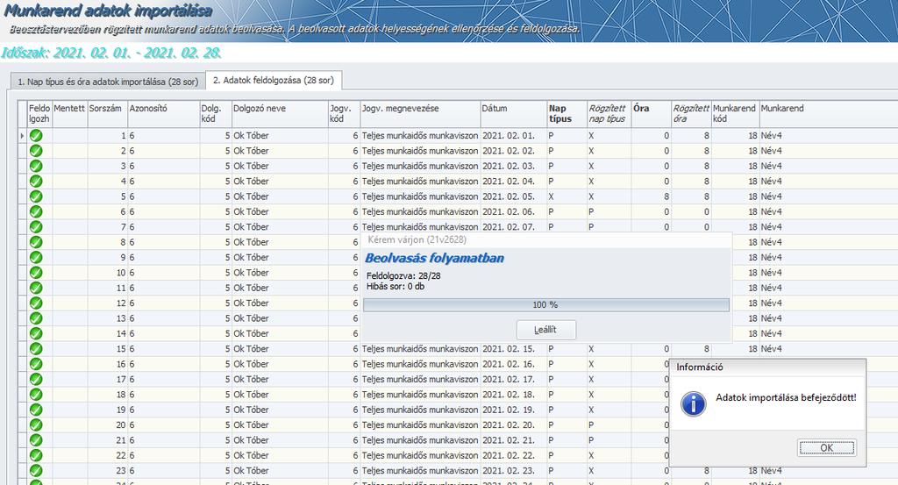Click the green check icon in row 9
Viewport: 898px width, 485px height.
click(x=36, y=257)
